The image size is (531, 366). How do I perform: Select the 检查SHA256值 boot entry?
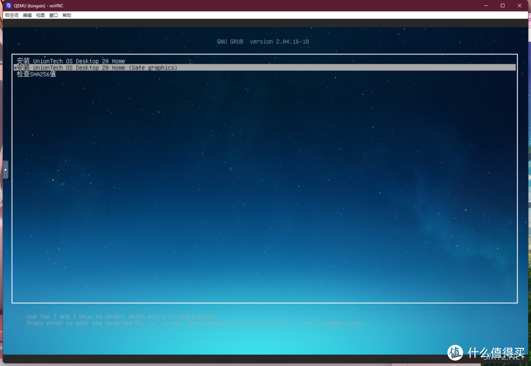(36, 74)
